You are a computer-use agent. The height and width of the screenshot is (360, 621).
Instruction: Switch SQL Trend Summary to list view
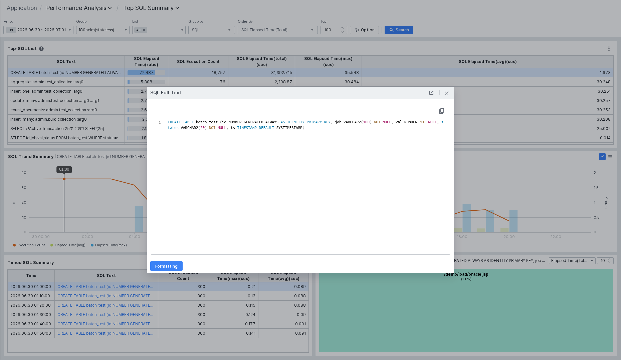click(610, 157)
